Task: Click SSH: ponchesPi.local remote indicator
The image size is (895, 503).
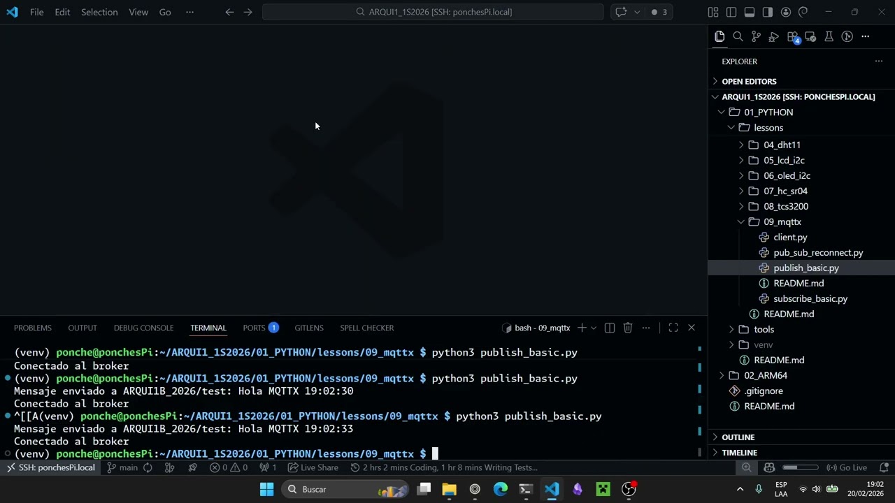Action: [x=50, y=467]
